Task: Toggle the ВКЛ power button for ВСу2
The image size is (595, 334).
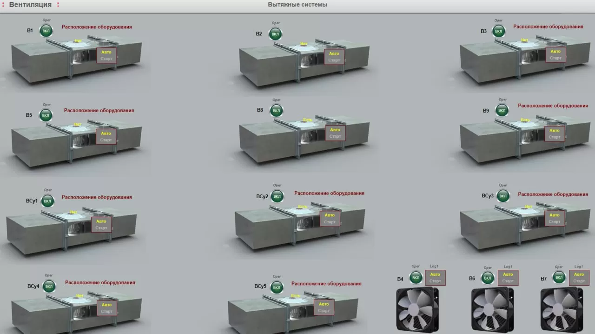Action: (x=277, y=196)
